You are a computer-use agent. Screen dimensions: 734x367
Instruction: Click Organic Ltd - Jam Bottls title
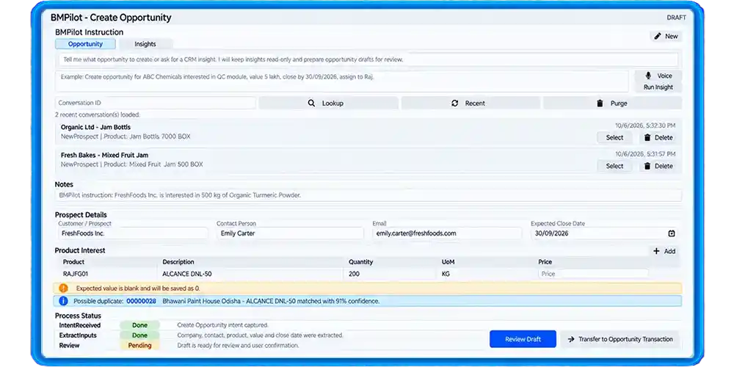pyautogui.click(x=95, y=127)
